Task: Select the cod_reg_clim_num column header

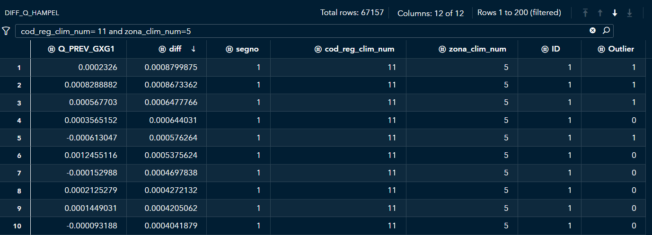Action: point(360,49)
